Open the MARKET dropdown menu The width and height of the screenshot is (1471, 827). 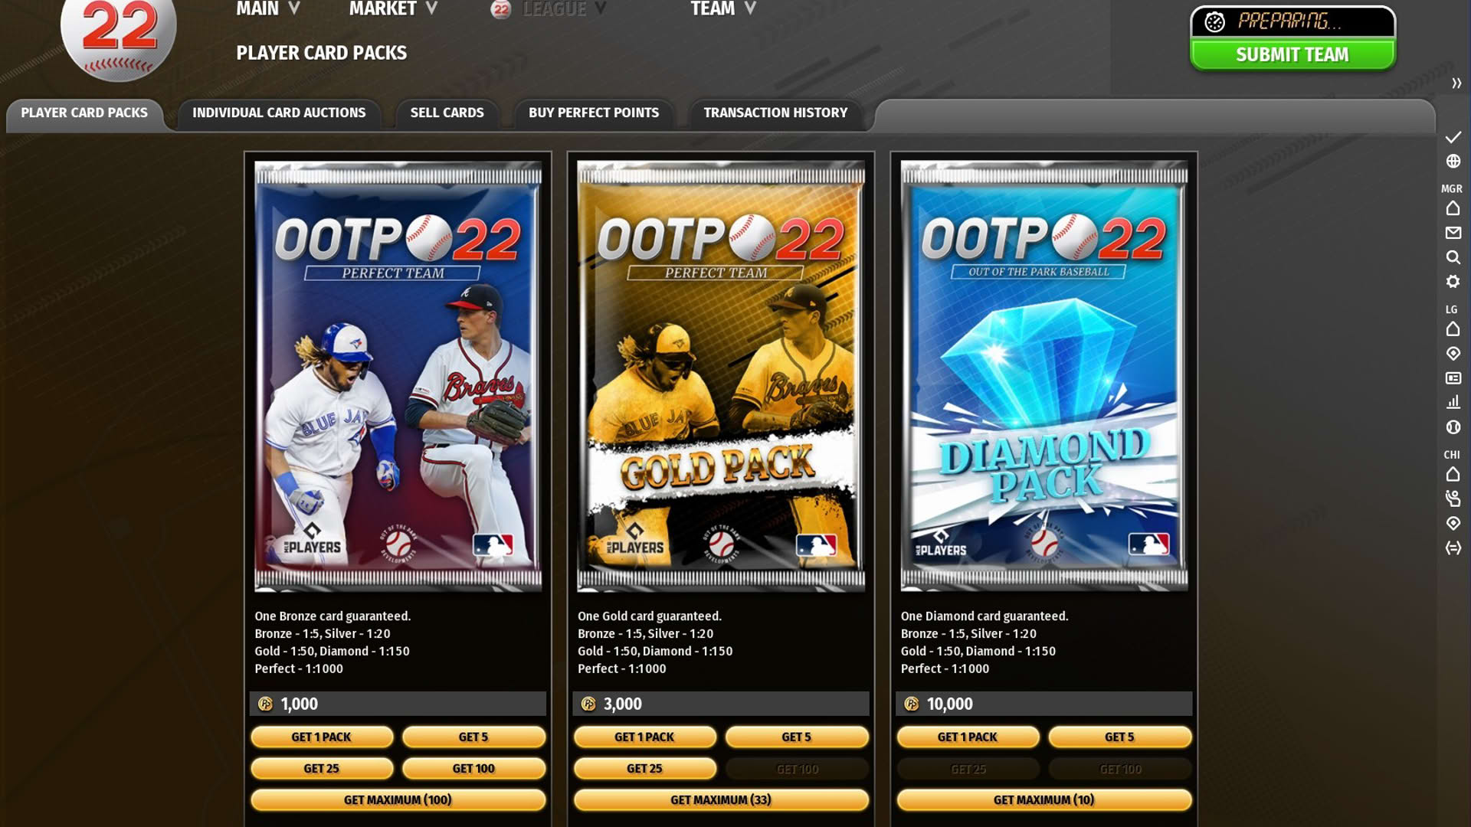point(393,9)
